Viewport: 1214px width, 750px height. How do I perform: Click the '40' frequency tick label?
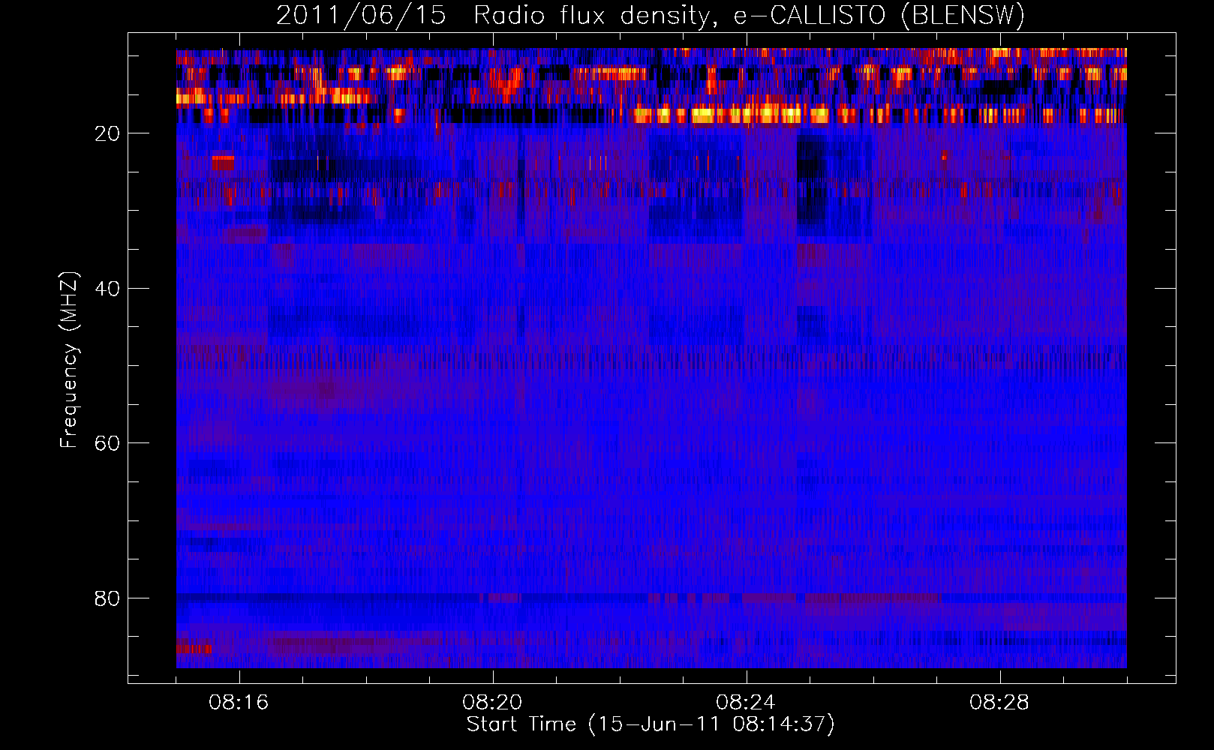(107, 289)
